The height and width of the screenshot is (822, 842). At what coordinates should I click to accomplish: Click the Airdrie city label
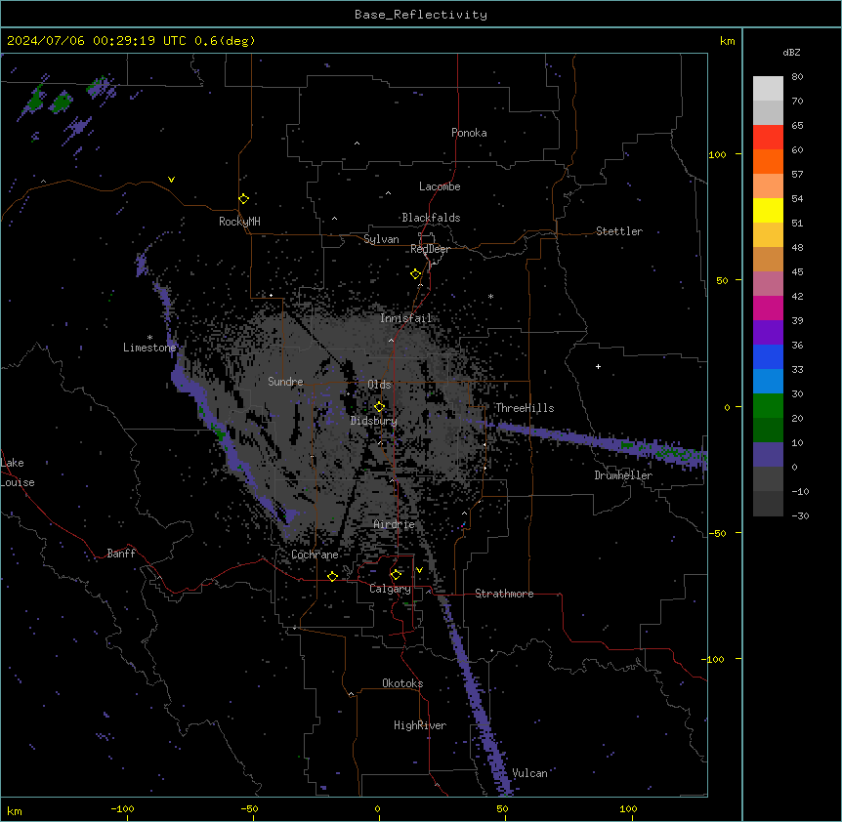[x=395, y=524]
